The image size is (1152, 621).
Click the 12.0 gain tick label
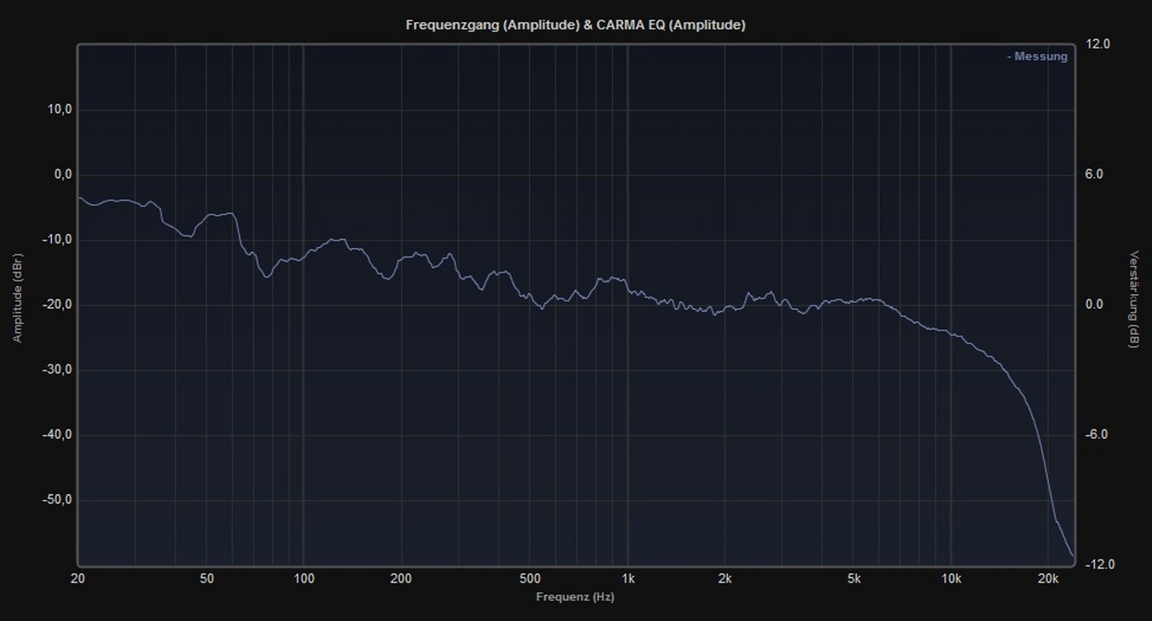pos(1098,45)
